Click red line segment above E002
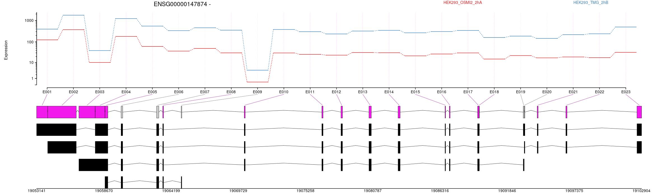Image resolution: width=672 pixels, height=196 pixels. [x=73, y=30]
